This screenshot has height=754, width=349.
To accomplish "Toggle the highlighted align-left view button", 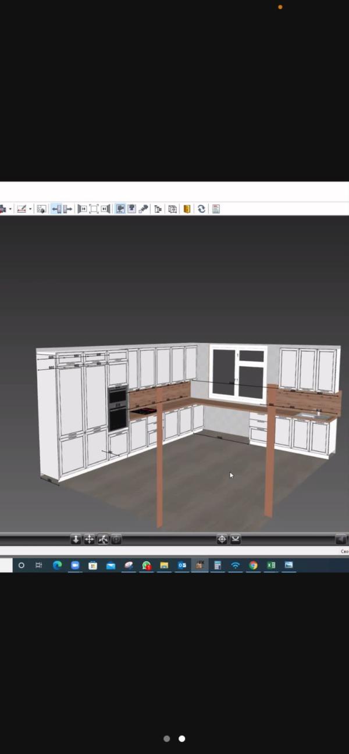I will (56, 209).
